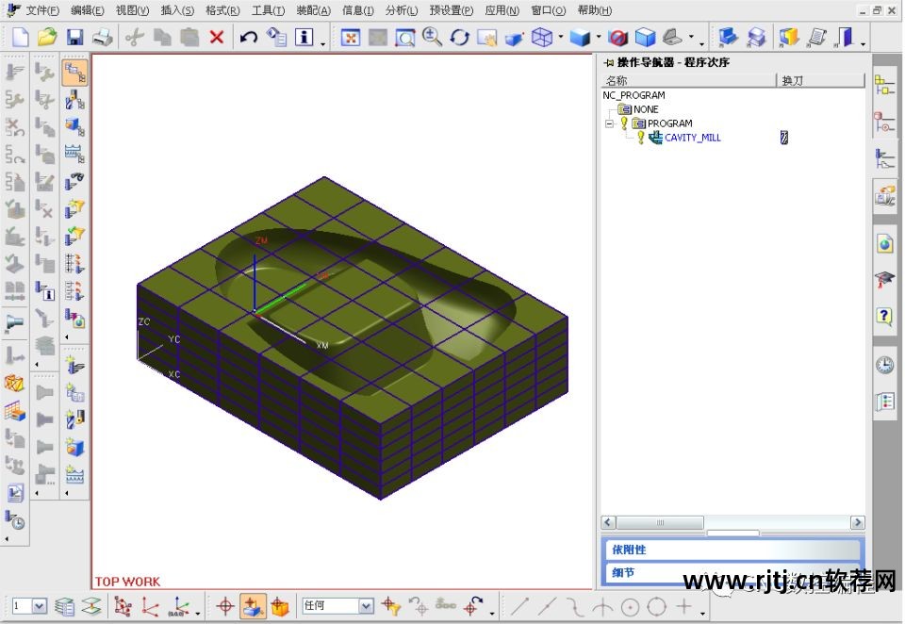Switch to shaded blue cube display
Viewport: 905px width, 624px height.
[x=580, y=38]
